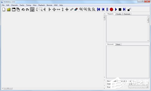Zoom out vertically
The width and height of the screenshot is (151, 91).
pos(85,9)
